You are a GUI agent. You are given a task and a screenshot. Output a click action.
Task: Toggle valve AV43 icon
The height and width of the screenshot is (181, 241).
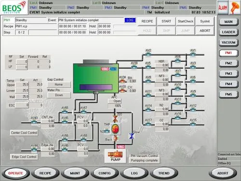pos(34,122)
